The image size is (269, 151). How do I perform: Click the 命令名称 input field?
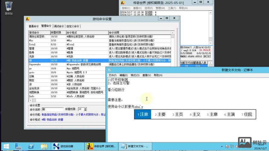pos(52,109)
